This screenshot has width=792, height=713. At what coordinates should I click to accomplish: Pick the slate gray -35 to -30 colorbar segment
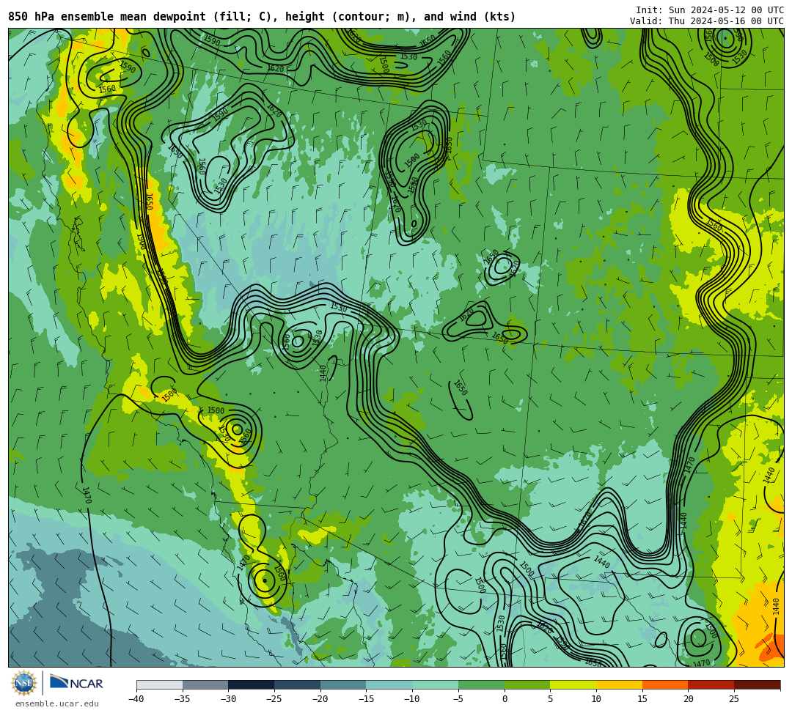click(205, 684)
